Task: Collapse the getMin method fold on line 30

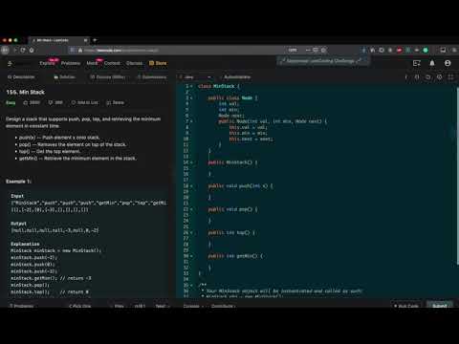Action: pyautogui.click(x=191, y=256)
